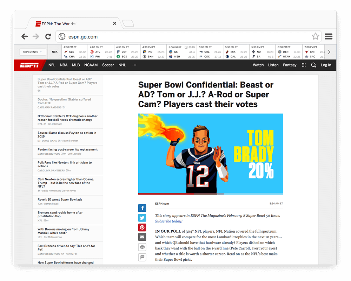Open 'Cam Newton scores higher than Obama' story

[68, 185]
